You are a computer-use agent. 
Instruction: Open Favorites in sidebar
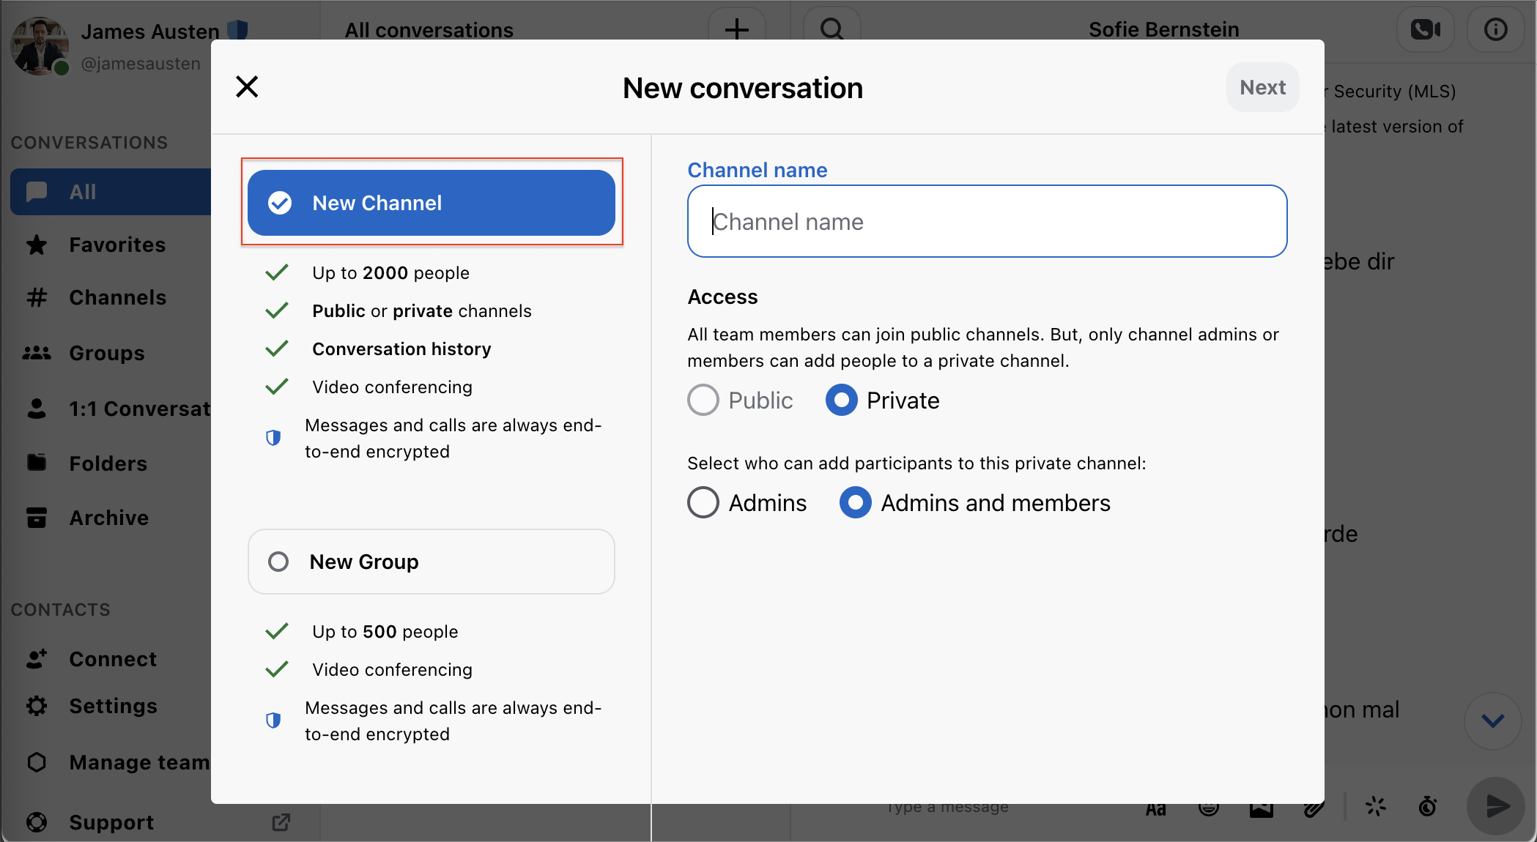coord(117,245)
